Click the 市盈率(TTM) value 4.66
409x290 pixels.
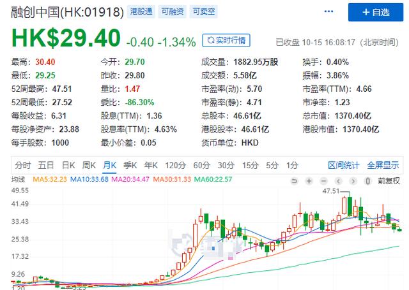click(364, 89)
